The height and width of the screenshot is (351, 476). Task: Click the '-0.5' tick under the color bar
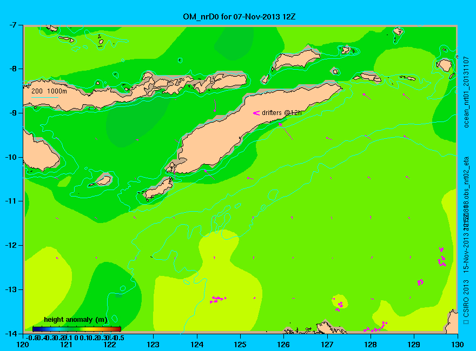(x=31, y=337)
